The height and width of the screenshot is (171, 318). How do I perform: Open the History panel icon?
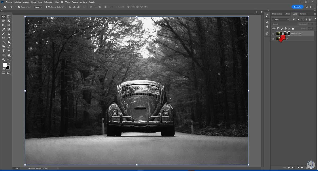click(x=267, y=16)
